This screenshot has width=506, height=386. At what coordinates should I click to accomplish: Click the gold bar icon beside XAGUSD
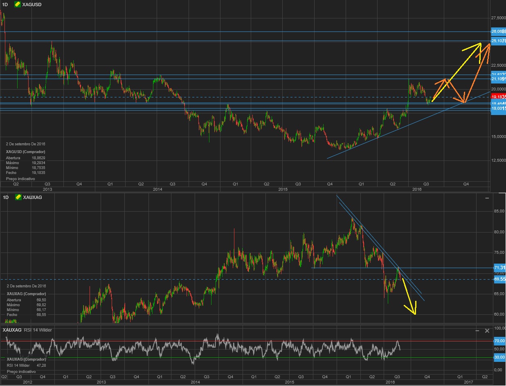[x=18, y=4]
